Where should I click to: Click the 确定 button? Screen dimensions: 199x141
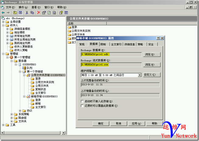(x=101, y=123)
